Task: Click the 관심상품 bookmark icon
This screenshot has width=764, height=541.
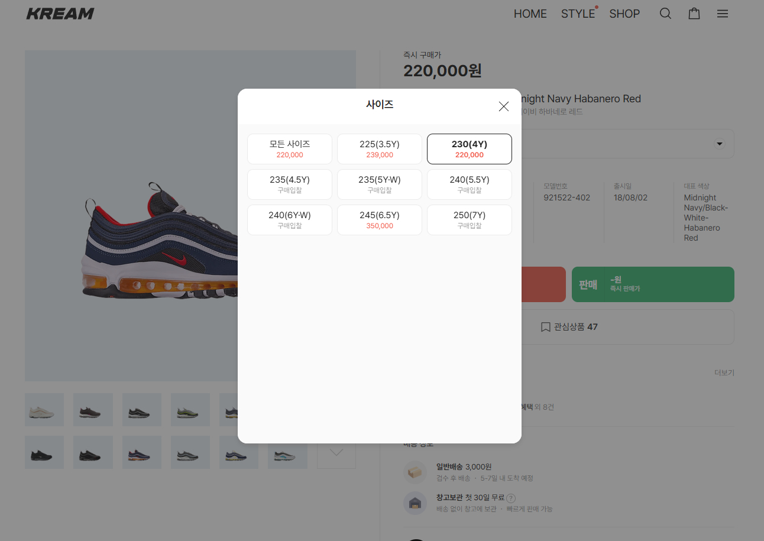Action: [x=545, y=327]
